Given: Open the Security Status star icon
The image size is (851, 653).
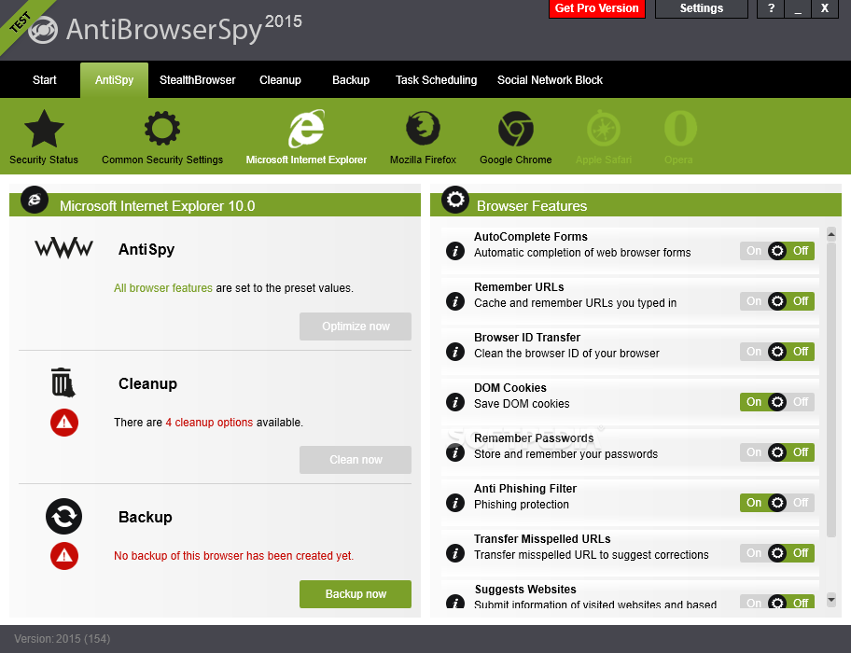Looking at the screenshot, I should (44, 129).
